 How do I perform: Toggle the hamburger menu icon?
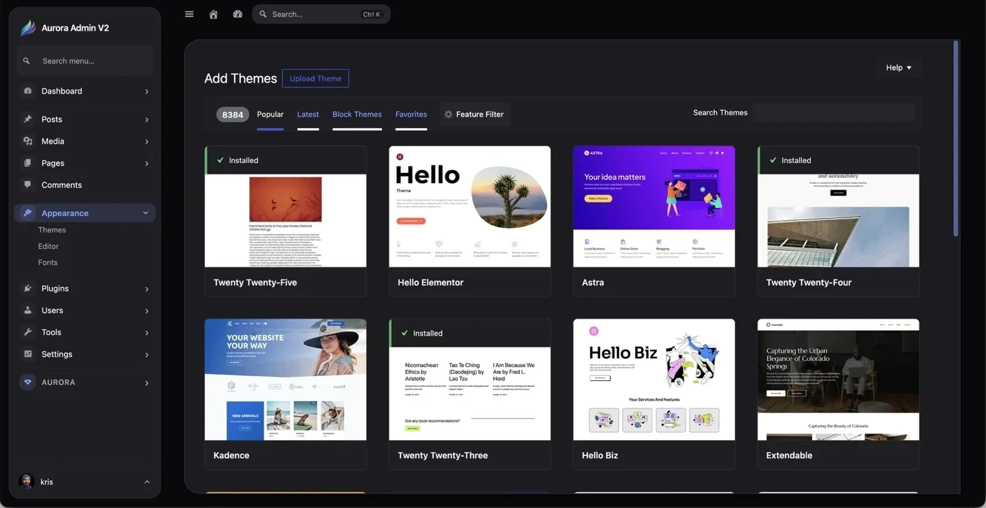pyautogui.click(x=190, y=14)
